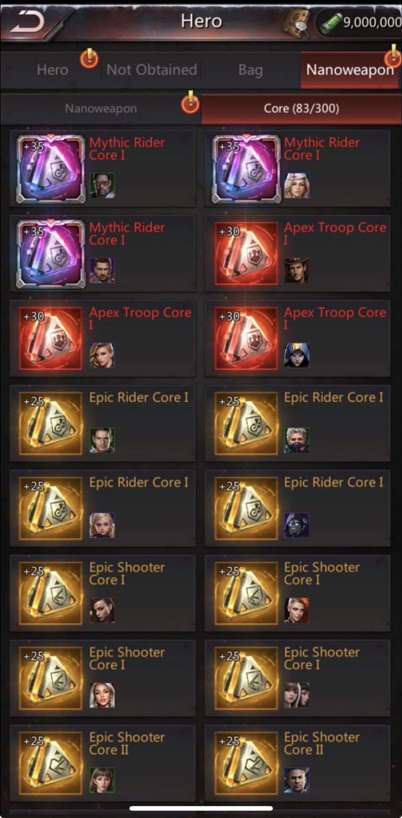Open Apex Troop Core with cowboy hero
This screenshot has height=818, width=402.
[297, 253]
